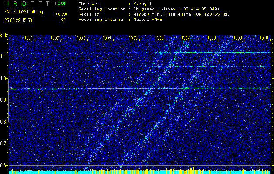Click the 0.6 kHz axis label
The width and height of the screenshot is (274, 174).
tap(3, 165)
